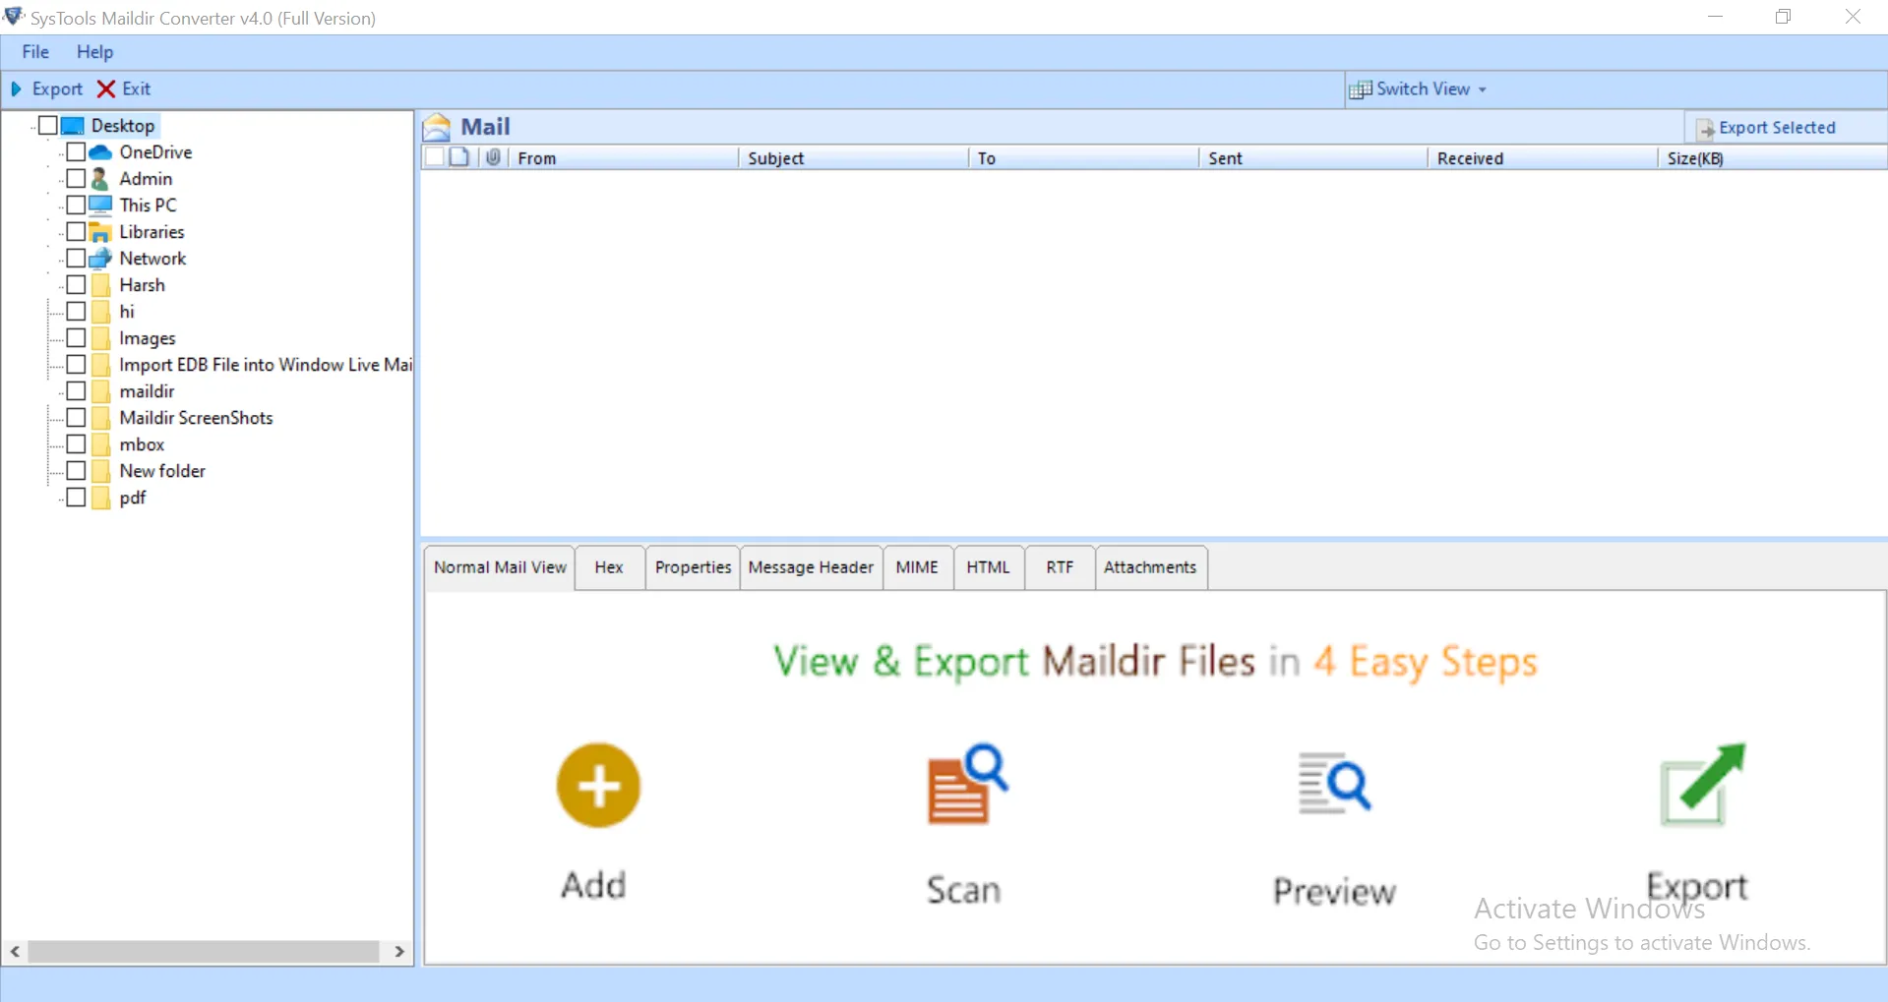The width and height of the screenshot is (1888, 1002).
Task: Click the Libraries folder icon
Action: tap(100, 232)
